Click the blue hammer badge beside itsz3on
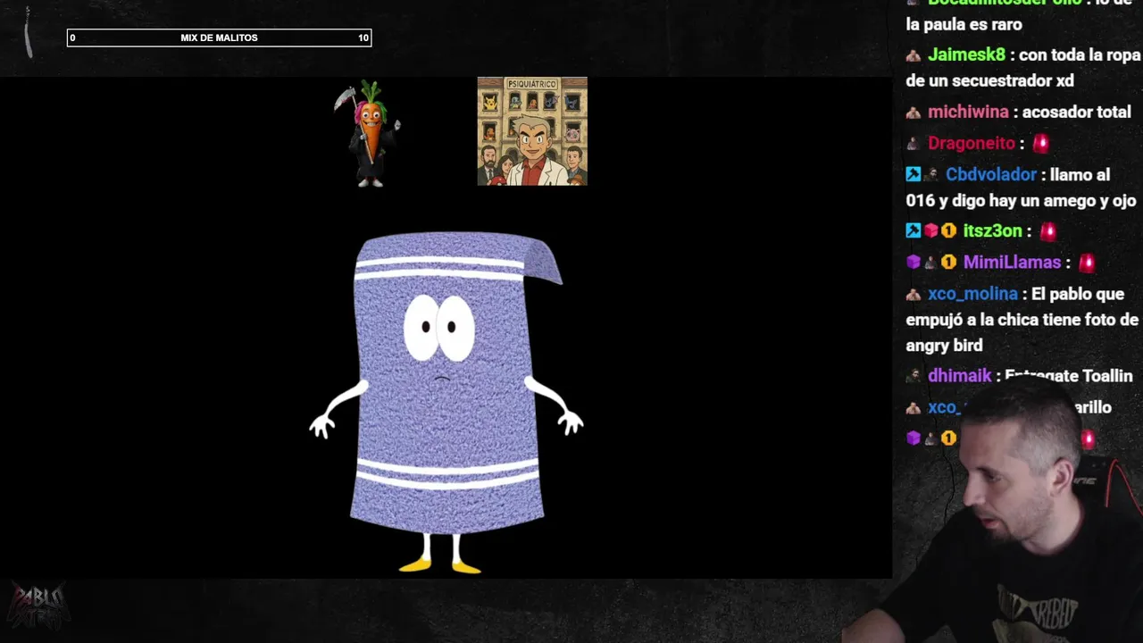This screenshot has height=643, width=1143. 913,231
